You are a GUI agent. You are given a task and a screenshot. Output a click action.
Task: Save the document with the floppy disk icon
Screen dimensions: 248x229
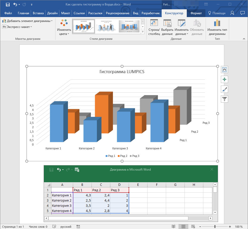(7, 4)
